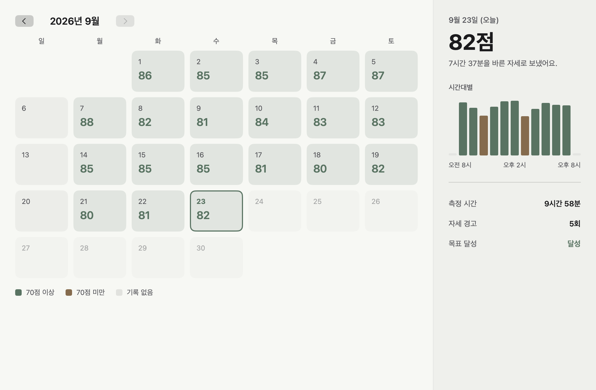
Task: Select day 12 with score 83
Action: tap(391, 118)
